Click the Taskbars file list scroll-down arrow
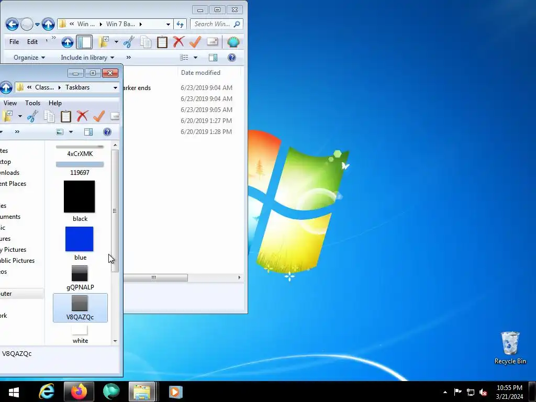 [x=115, y=341]
